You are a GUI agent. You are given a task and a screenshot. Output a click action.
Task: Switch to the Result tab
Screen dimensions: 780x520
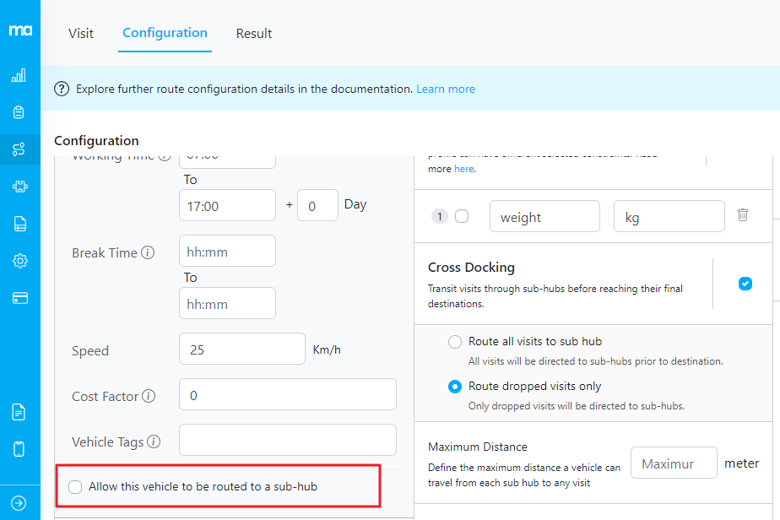click(253, 34)
